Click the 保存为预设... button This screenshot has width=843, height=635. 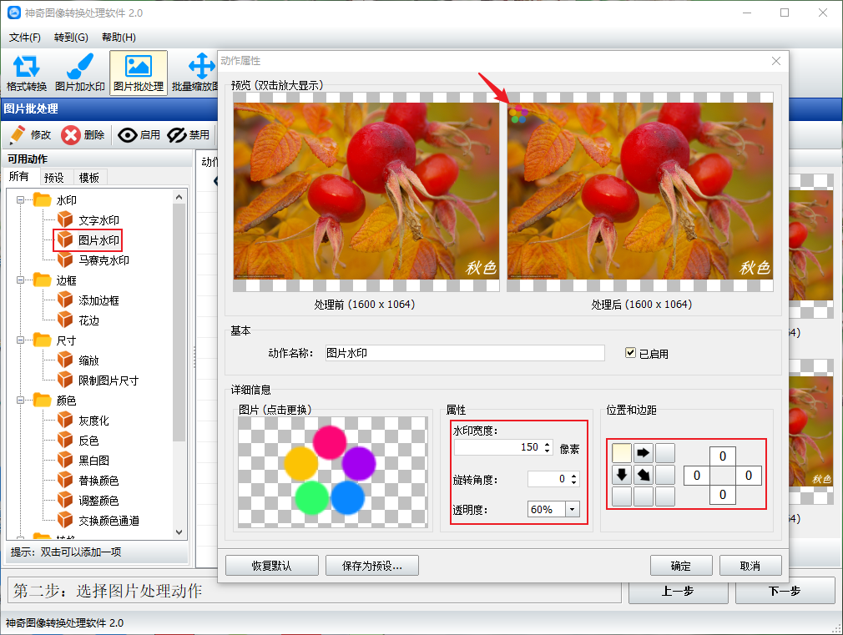[x=372, y=566]
